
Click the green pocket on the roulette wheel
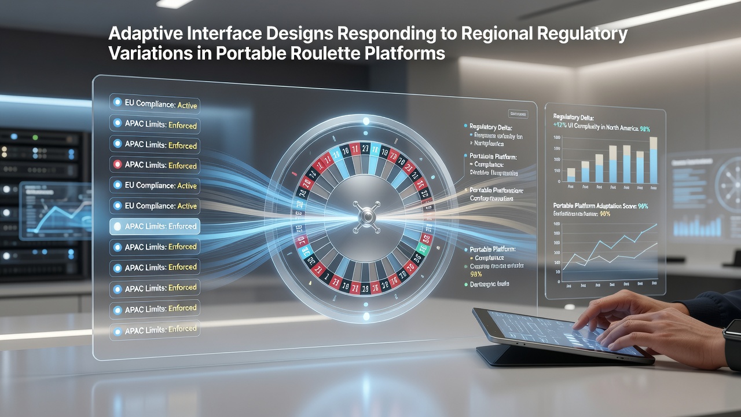423,250
